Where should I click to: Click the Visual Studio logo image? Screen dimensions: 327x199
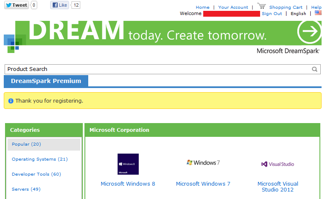278,164
